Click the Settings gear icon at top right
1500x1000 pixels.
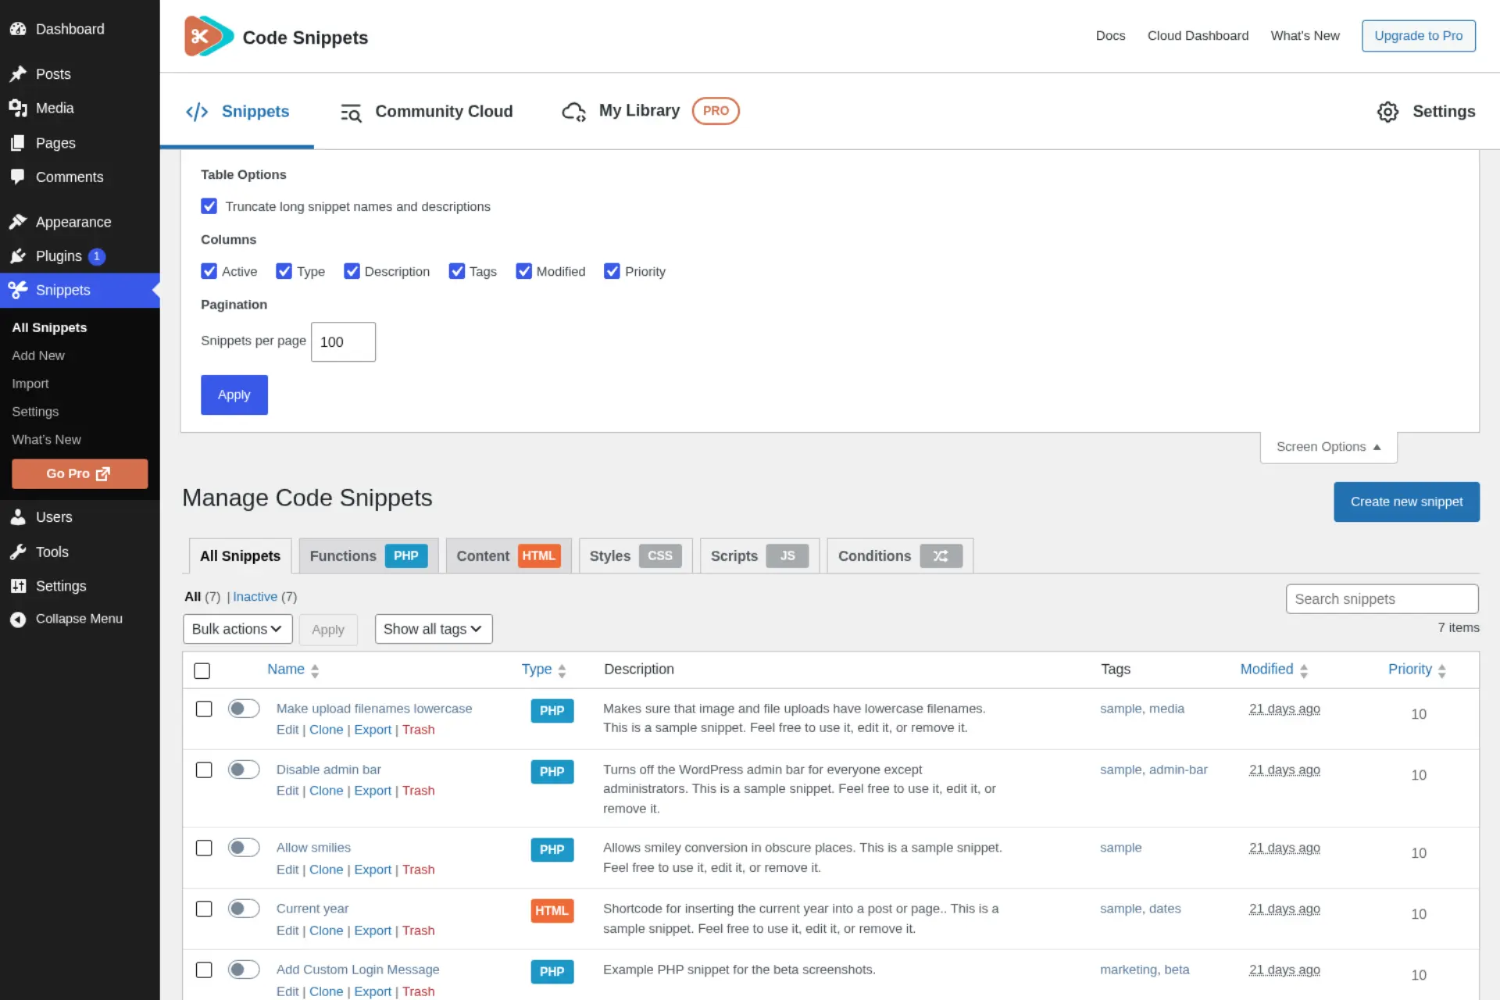coord(1387,112)
